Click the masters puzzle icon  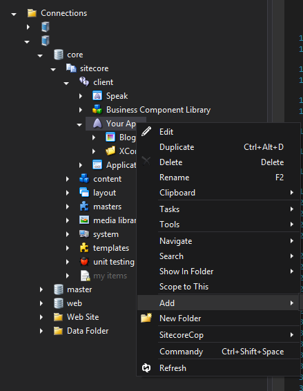pos(84,207)
